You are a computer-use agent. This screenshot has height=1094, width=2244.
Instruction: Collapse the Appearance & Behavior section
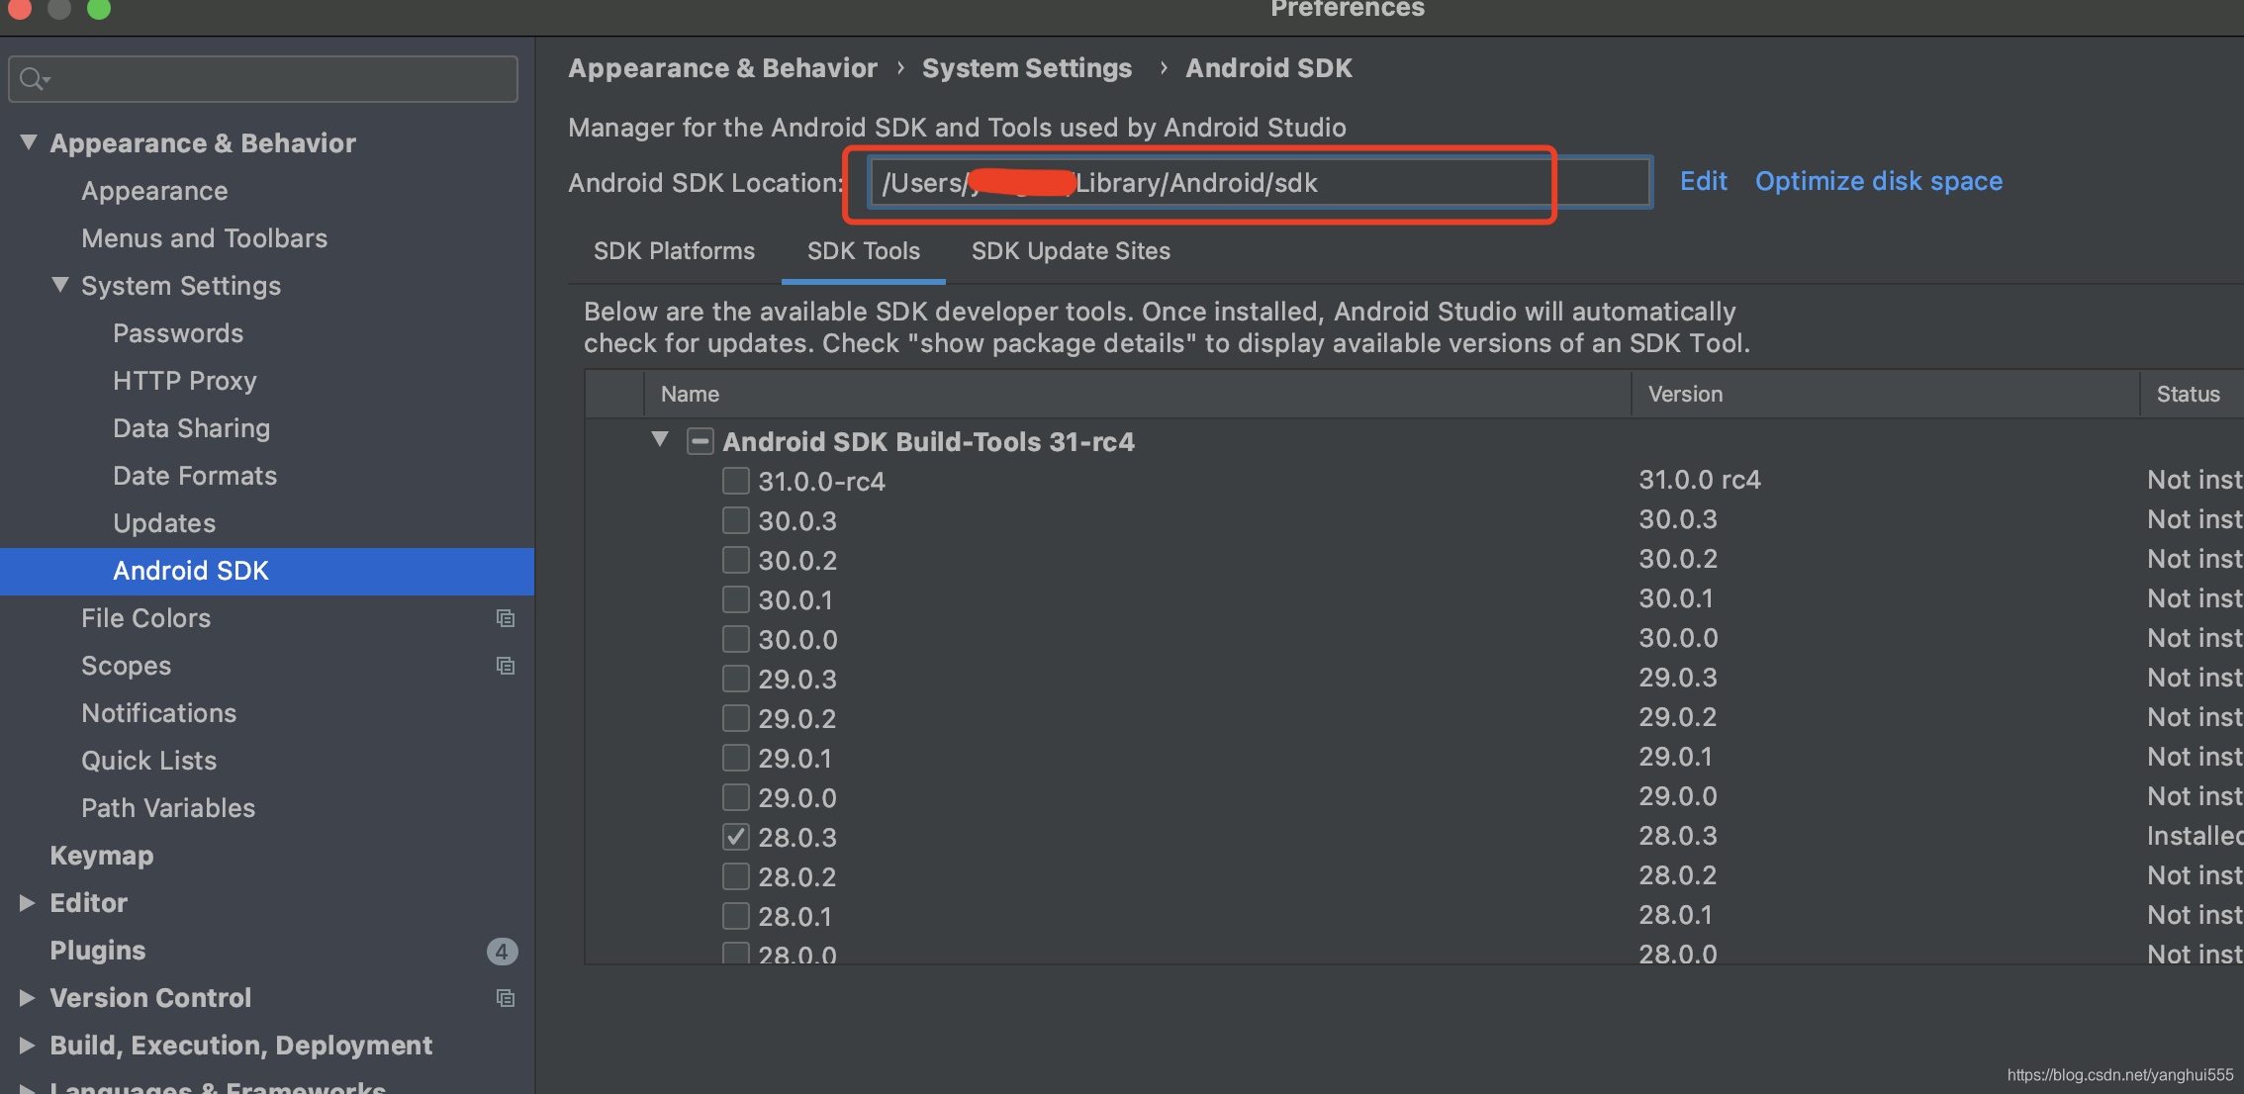pyautogui.click(x=29, y=142)
